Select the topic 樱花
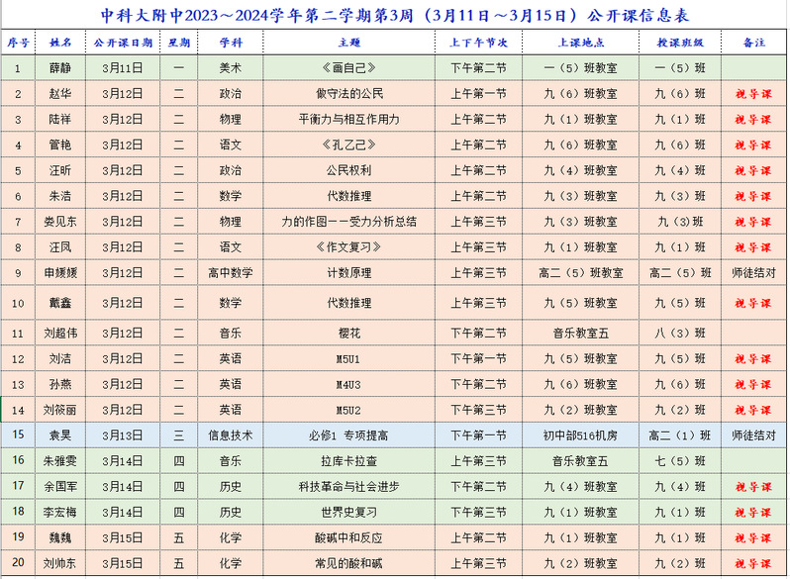 point(349,334)
